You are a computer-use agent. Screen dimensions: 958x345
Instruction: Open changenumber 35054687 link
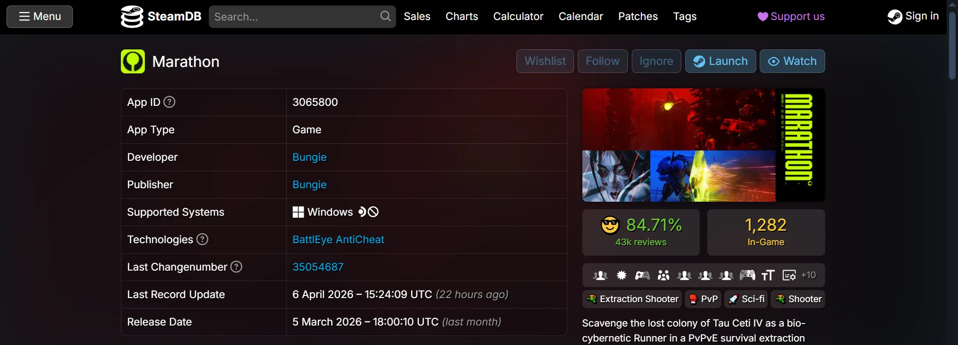click(x=318, y=267)
